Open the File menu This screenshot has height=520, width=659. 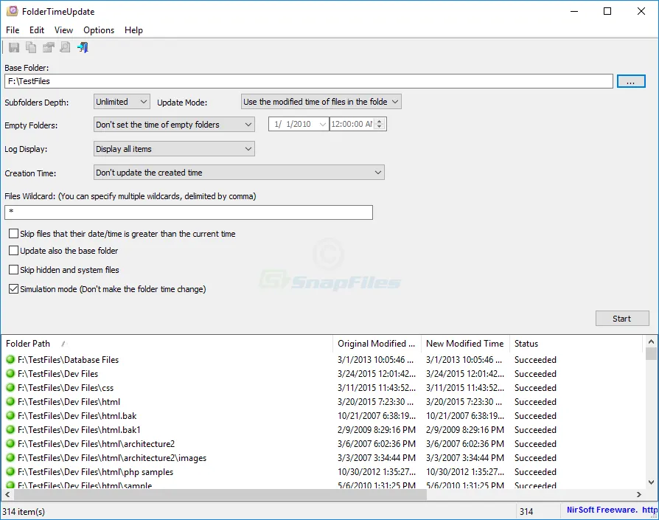[x=13, y=30]
